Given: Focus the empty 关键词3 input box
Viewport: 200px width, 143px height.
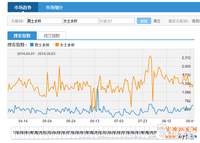Looking at the screenshot, I should click(x=117, y=21).
